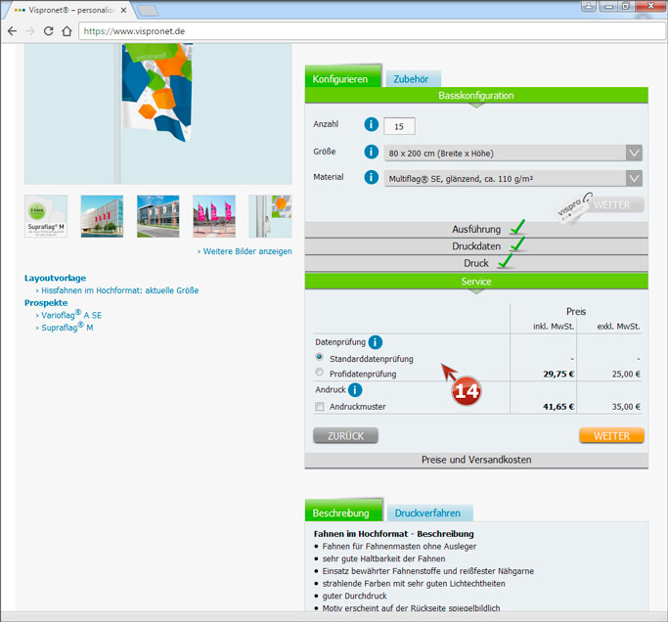Open the Größe size dropdown

tap(512, 153)
